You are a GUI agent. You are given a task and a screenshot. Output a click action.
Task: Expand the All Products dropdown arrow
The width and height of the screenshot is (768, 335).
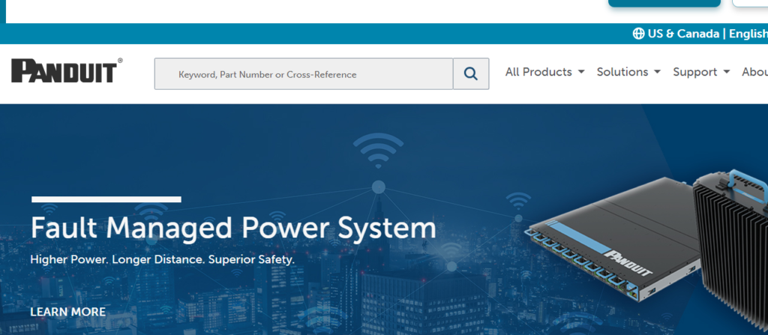(x=581, y=72)
